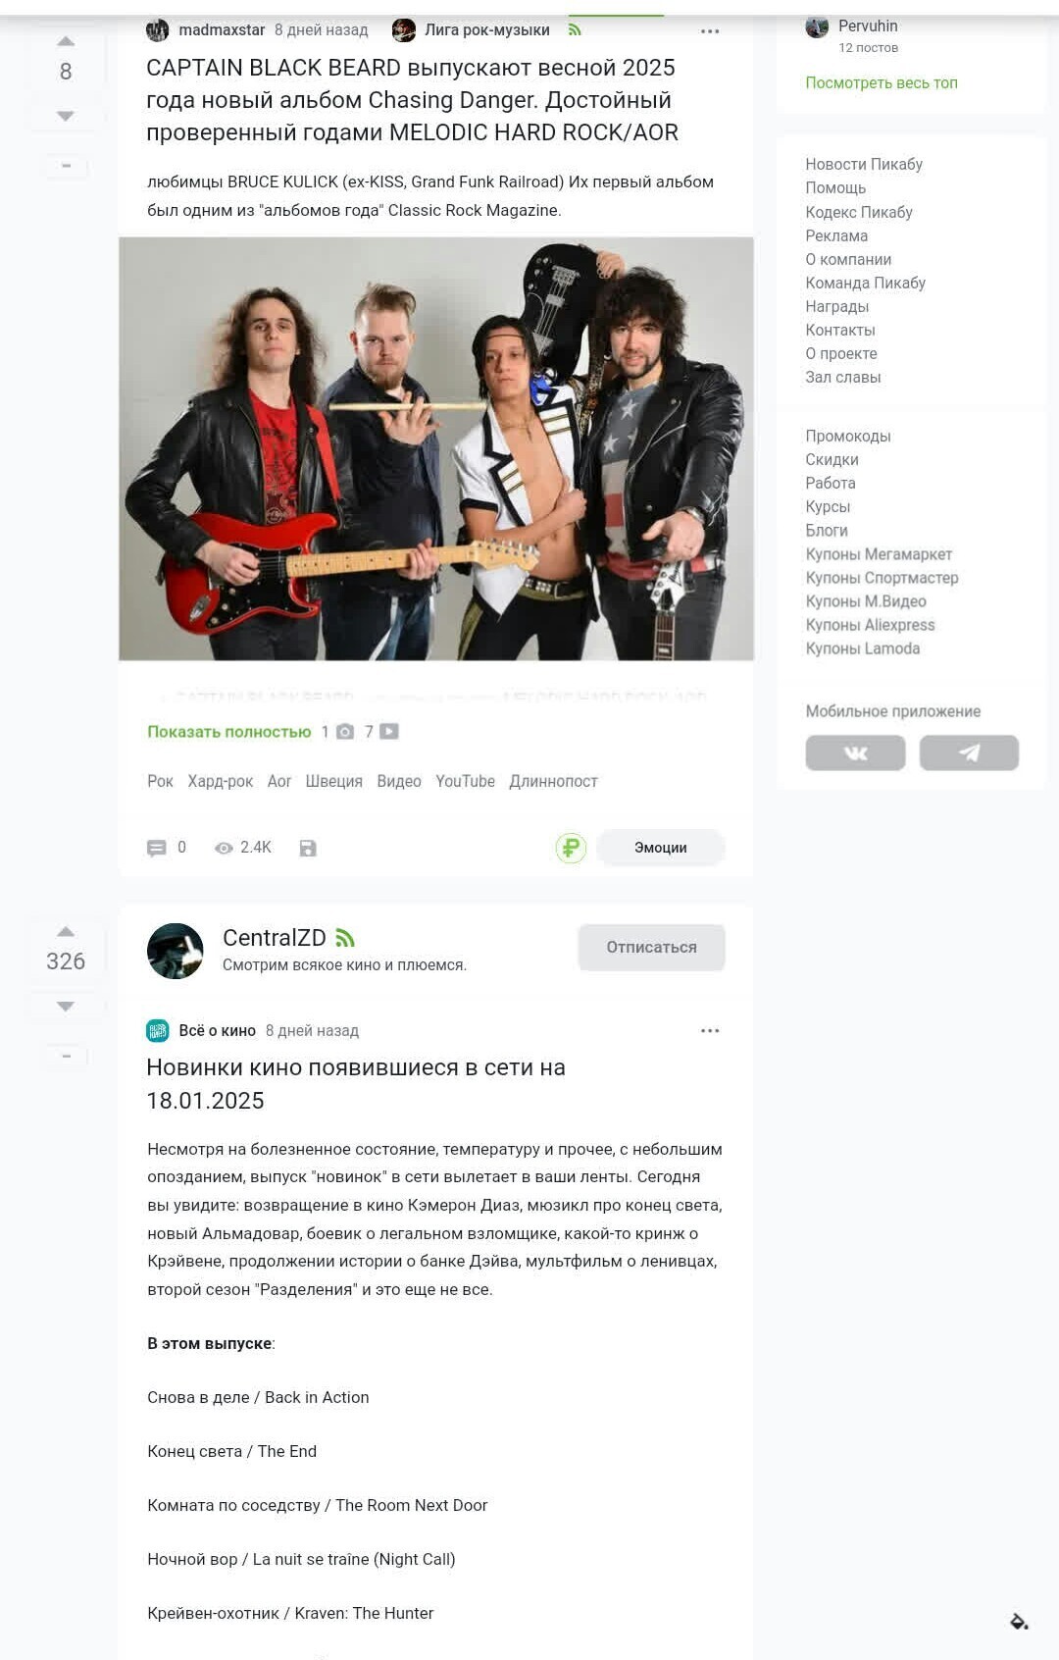Viewport: 1059px width, 1660px height.
Task: Click the RSS icon next to Лига рок-музыки
Action: pyautogui.click(x=575, y=29)
